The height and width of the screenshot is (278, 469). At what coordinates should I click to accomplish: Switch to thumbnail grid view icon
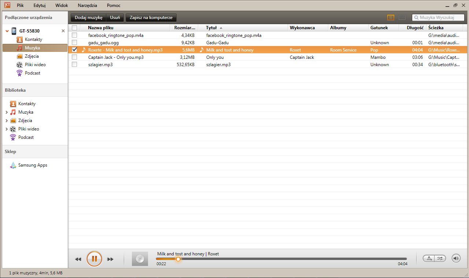pos(402,18)
